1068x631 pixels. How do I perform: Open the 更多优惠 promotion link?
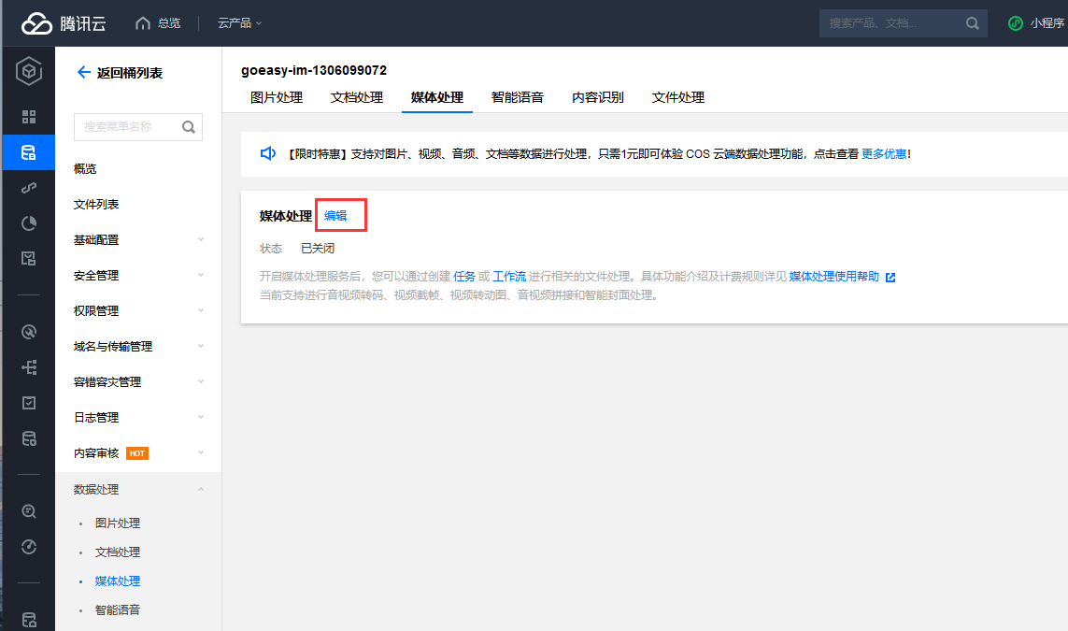pyautogui.click(x=883, y=154)
